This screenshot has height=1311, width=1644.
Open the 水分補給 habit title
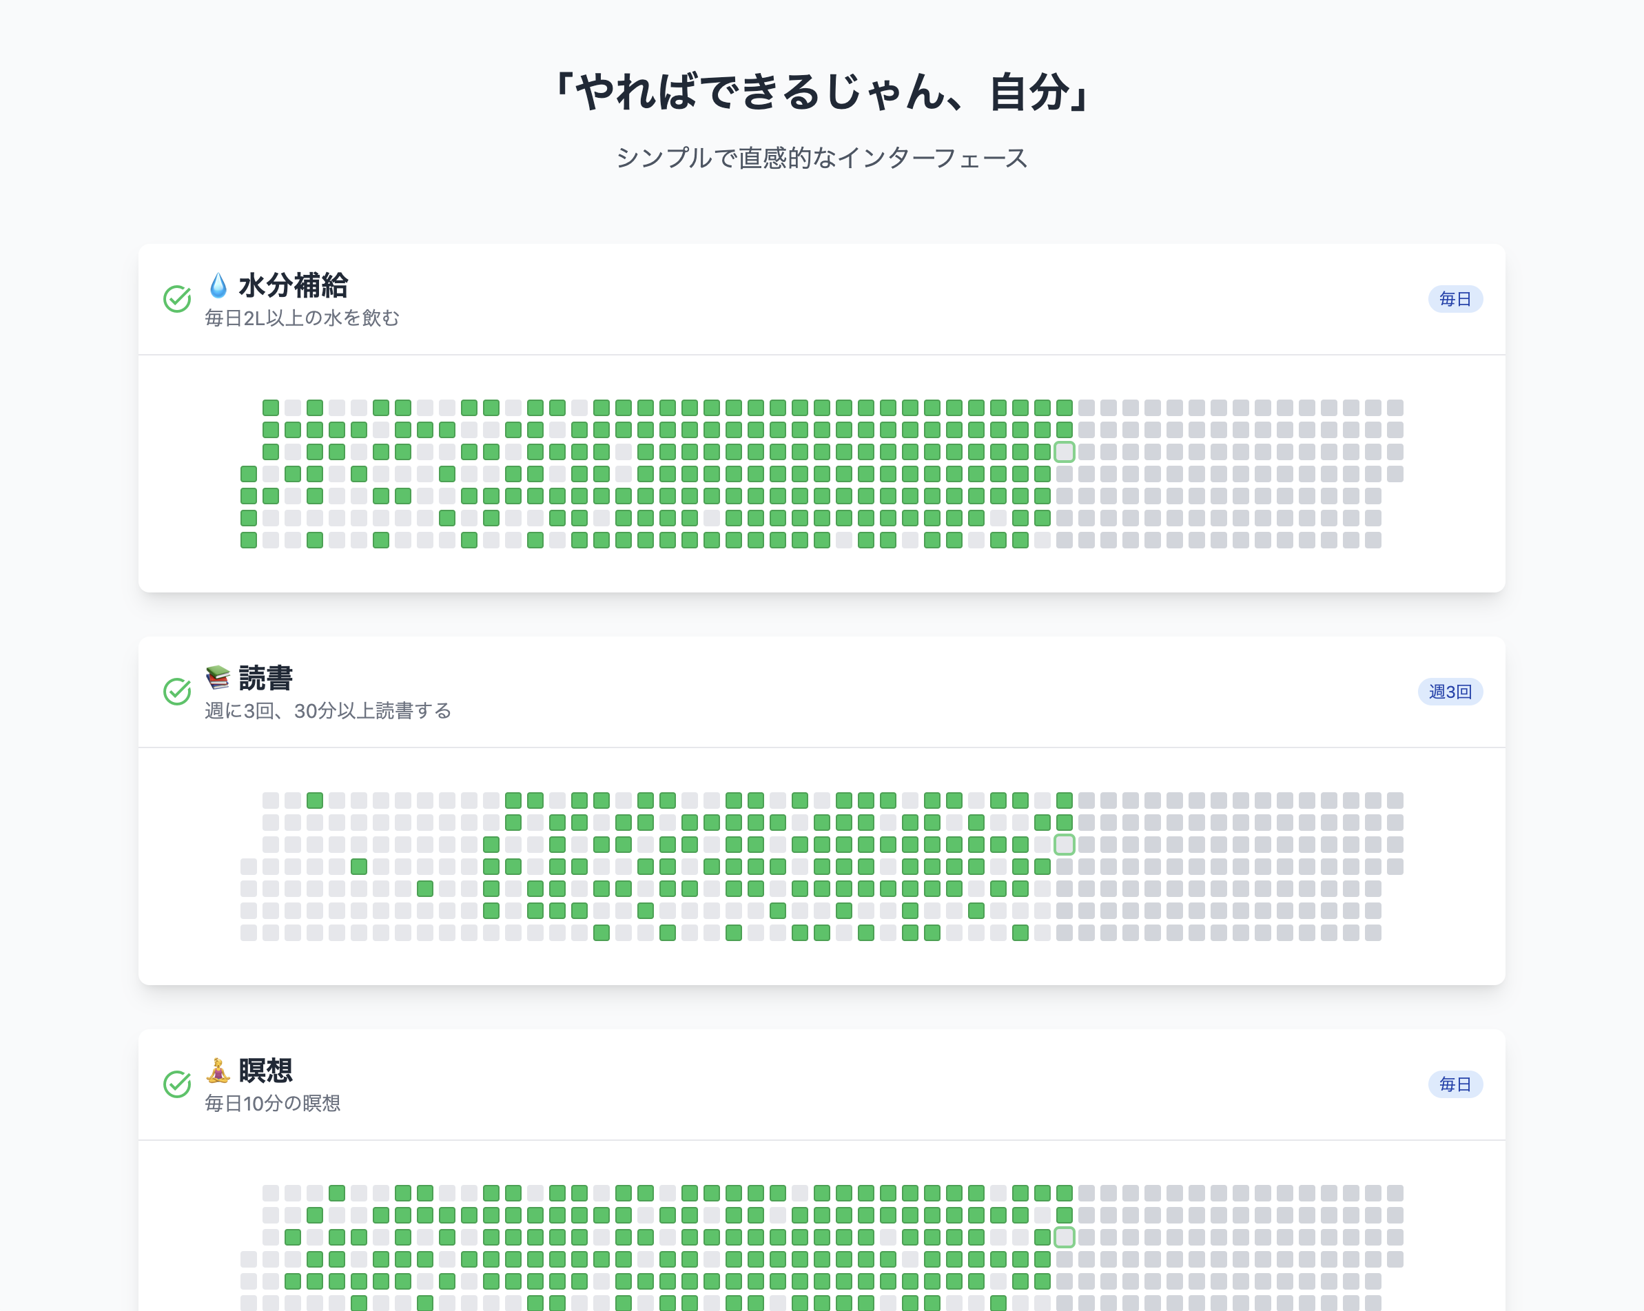pos(294,285)
